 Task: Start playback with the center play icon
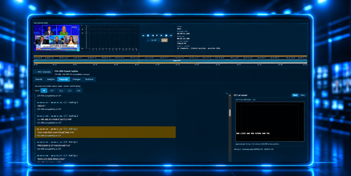click(x=157, y=36)
